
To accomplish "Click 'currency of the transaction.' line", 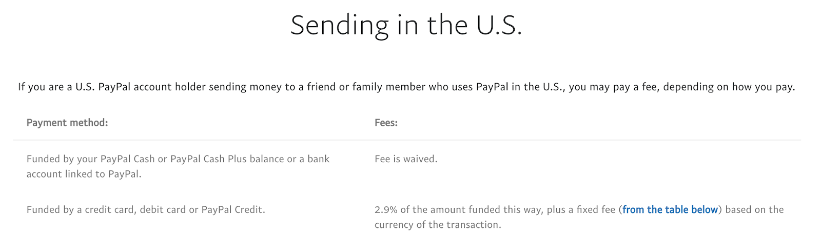I will [x=438, y=224].
